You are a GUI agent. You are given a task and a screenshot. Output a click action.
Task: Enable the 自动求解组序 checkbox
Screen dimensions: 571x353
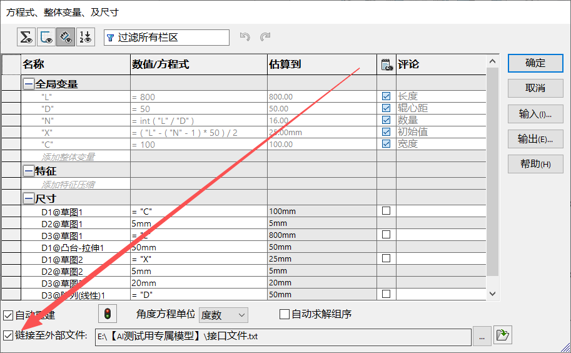click(x=285, y=314)
